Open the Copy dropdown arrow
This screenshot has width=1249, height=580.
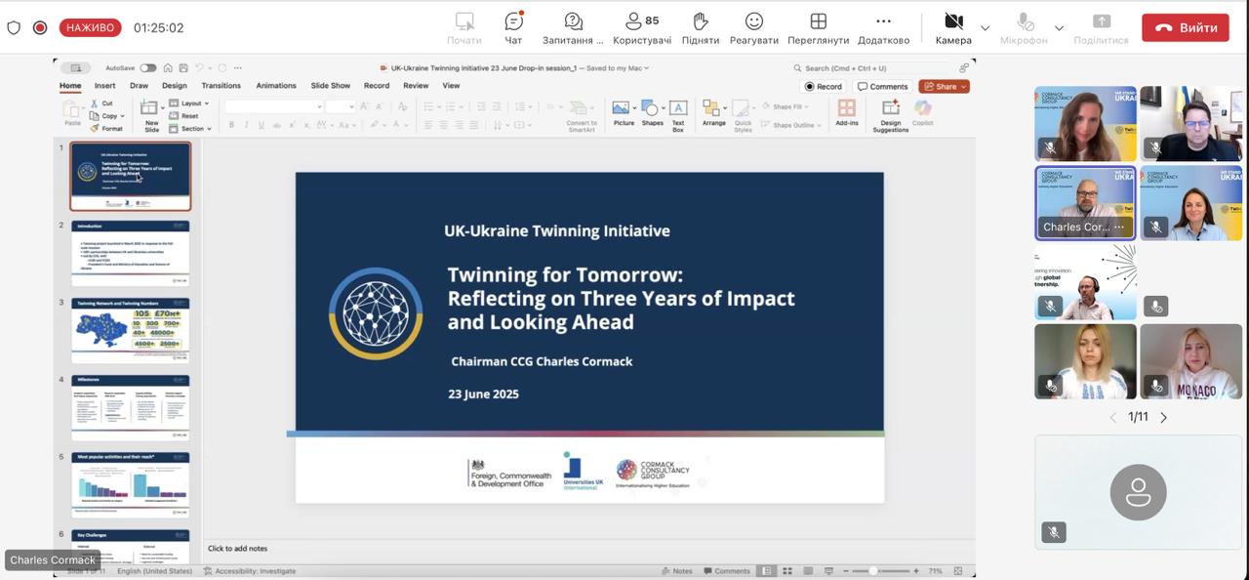[x=121, y=116]
